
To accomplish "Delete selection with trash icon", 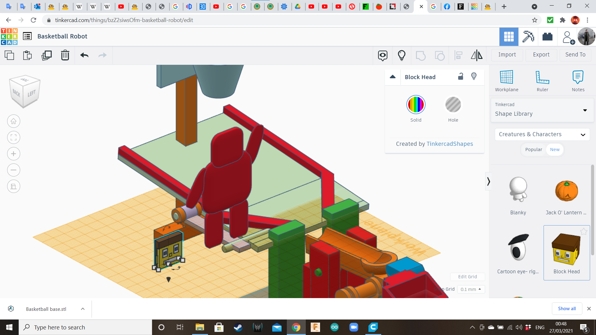I will coord(65,55).
